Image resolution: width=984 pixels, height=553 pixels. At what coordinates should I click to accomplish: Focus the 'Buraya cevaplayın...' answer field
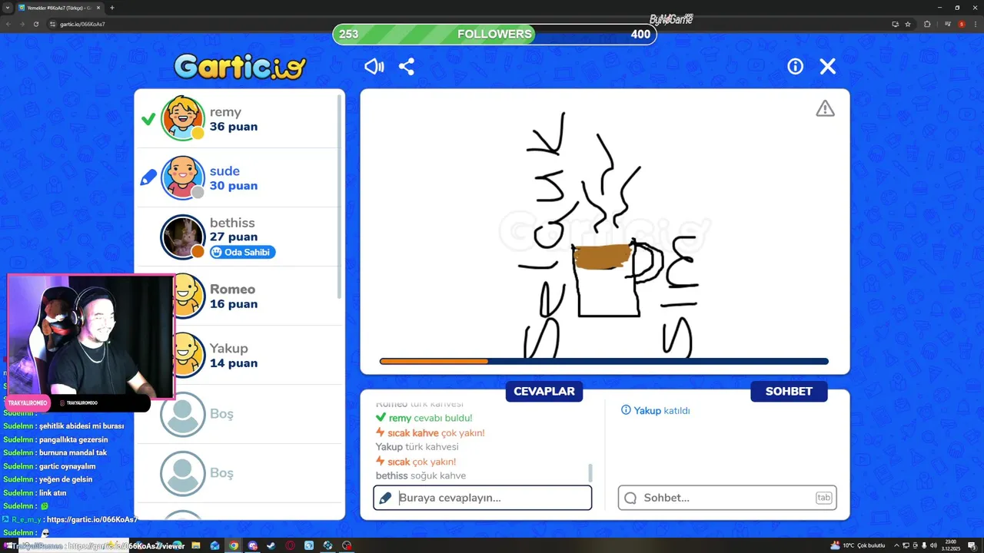tap(483, 498)
